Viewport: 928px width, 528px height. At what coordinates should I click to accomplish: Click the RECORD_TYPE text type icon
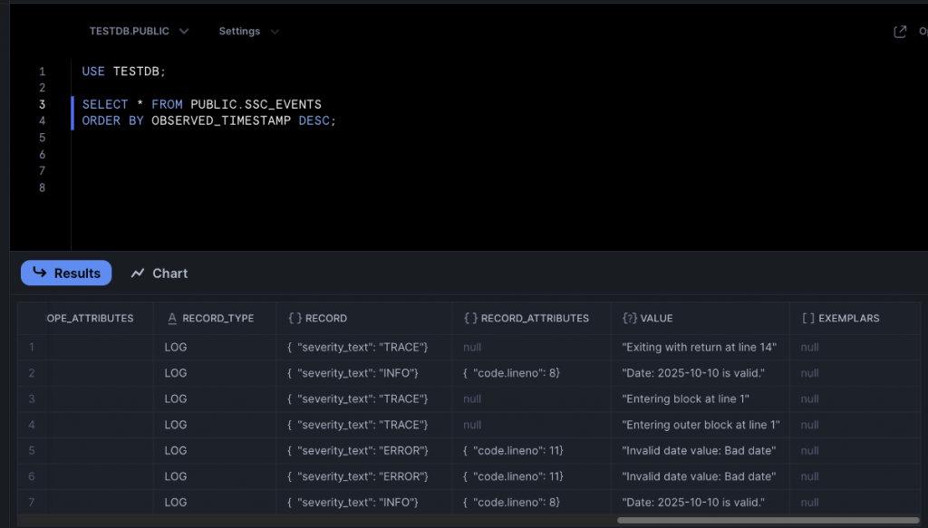[x=172, y=318]
